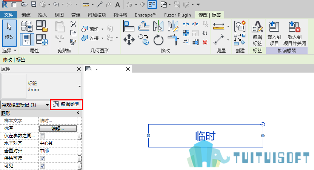Viewport: 314px width, 170px height.
Task: Click the red Delete X icon
Action: pos(205,42)
